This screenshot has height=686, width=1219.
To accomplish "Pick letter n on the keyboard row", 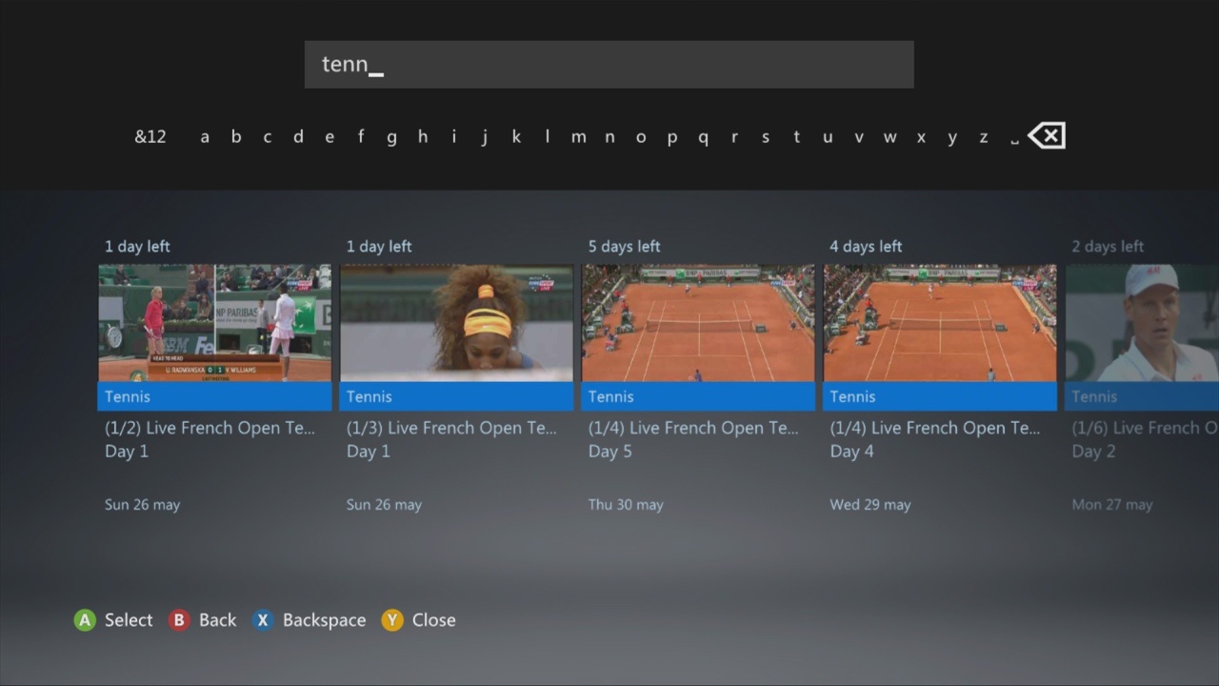I will click(609, 137).
